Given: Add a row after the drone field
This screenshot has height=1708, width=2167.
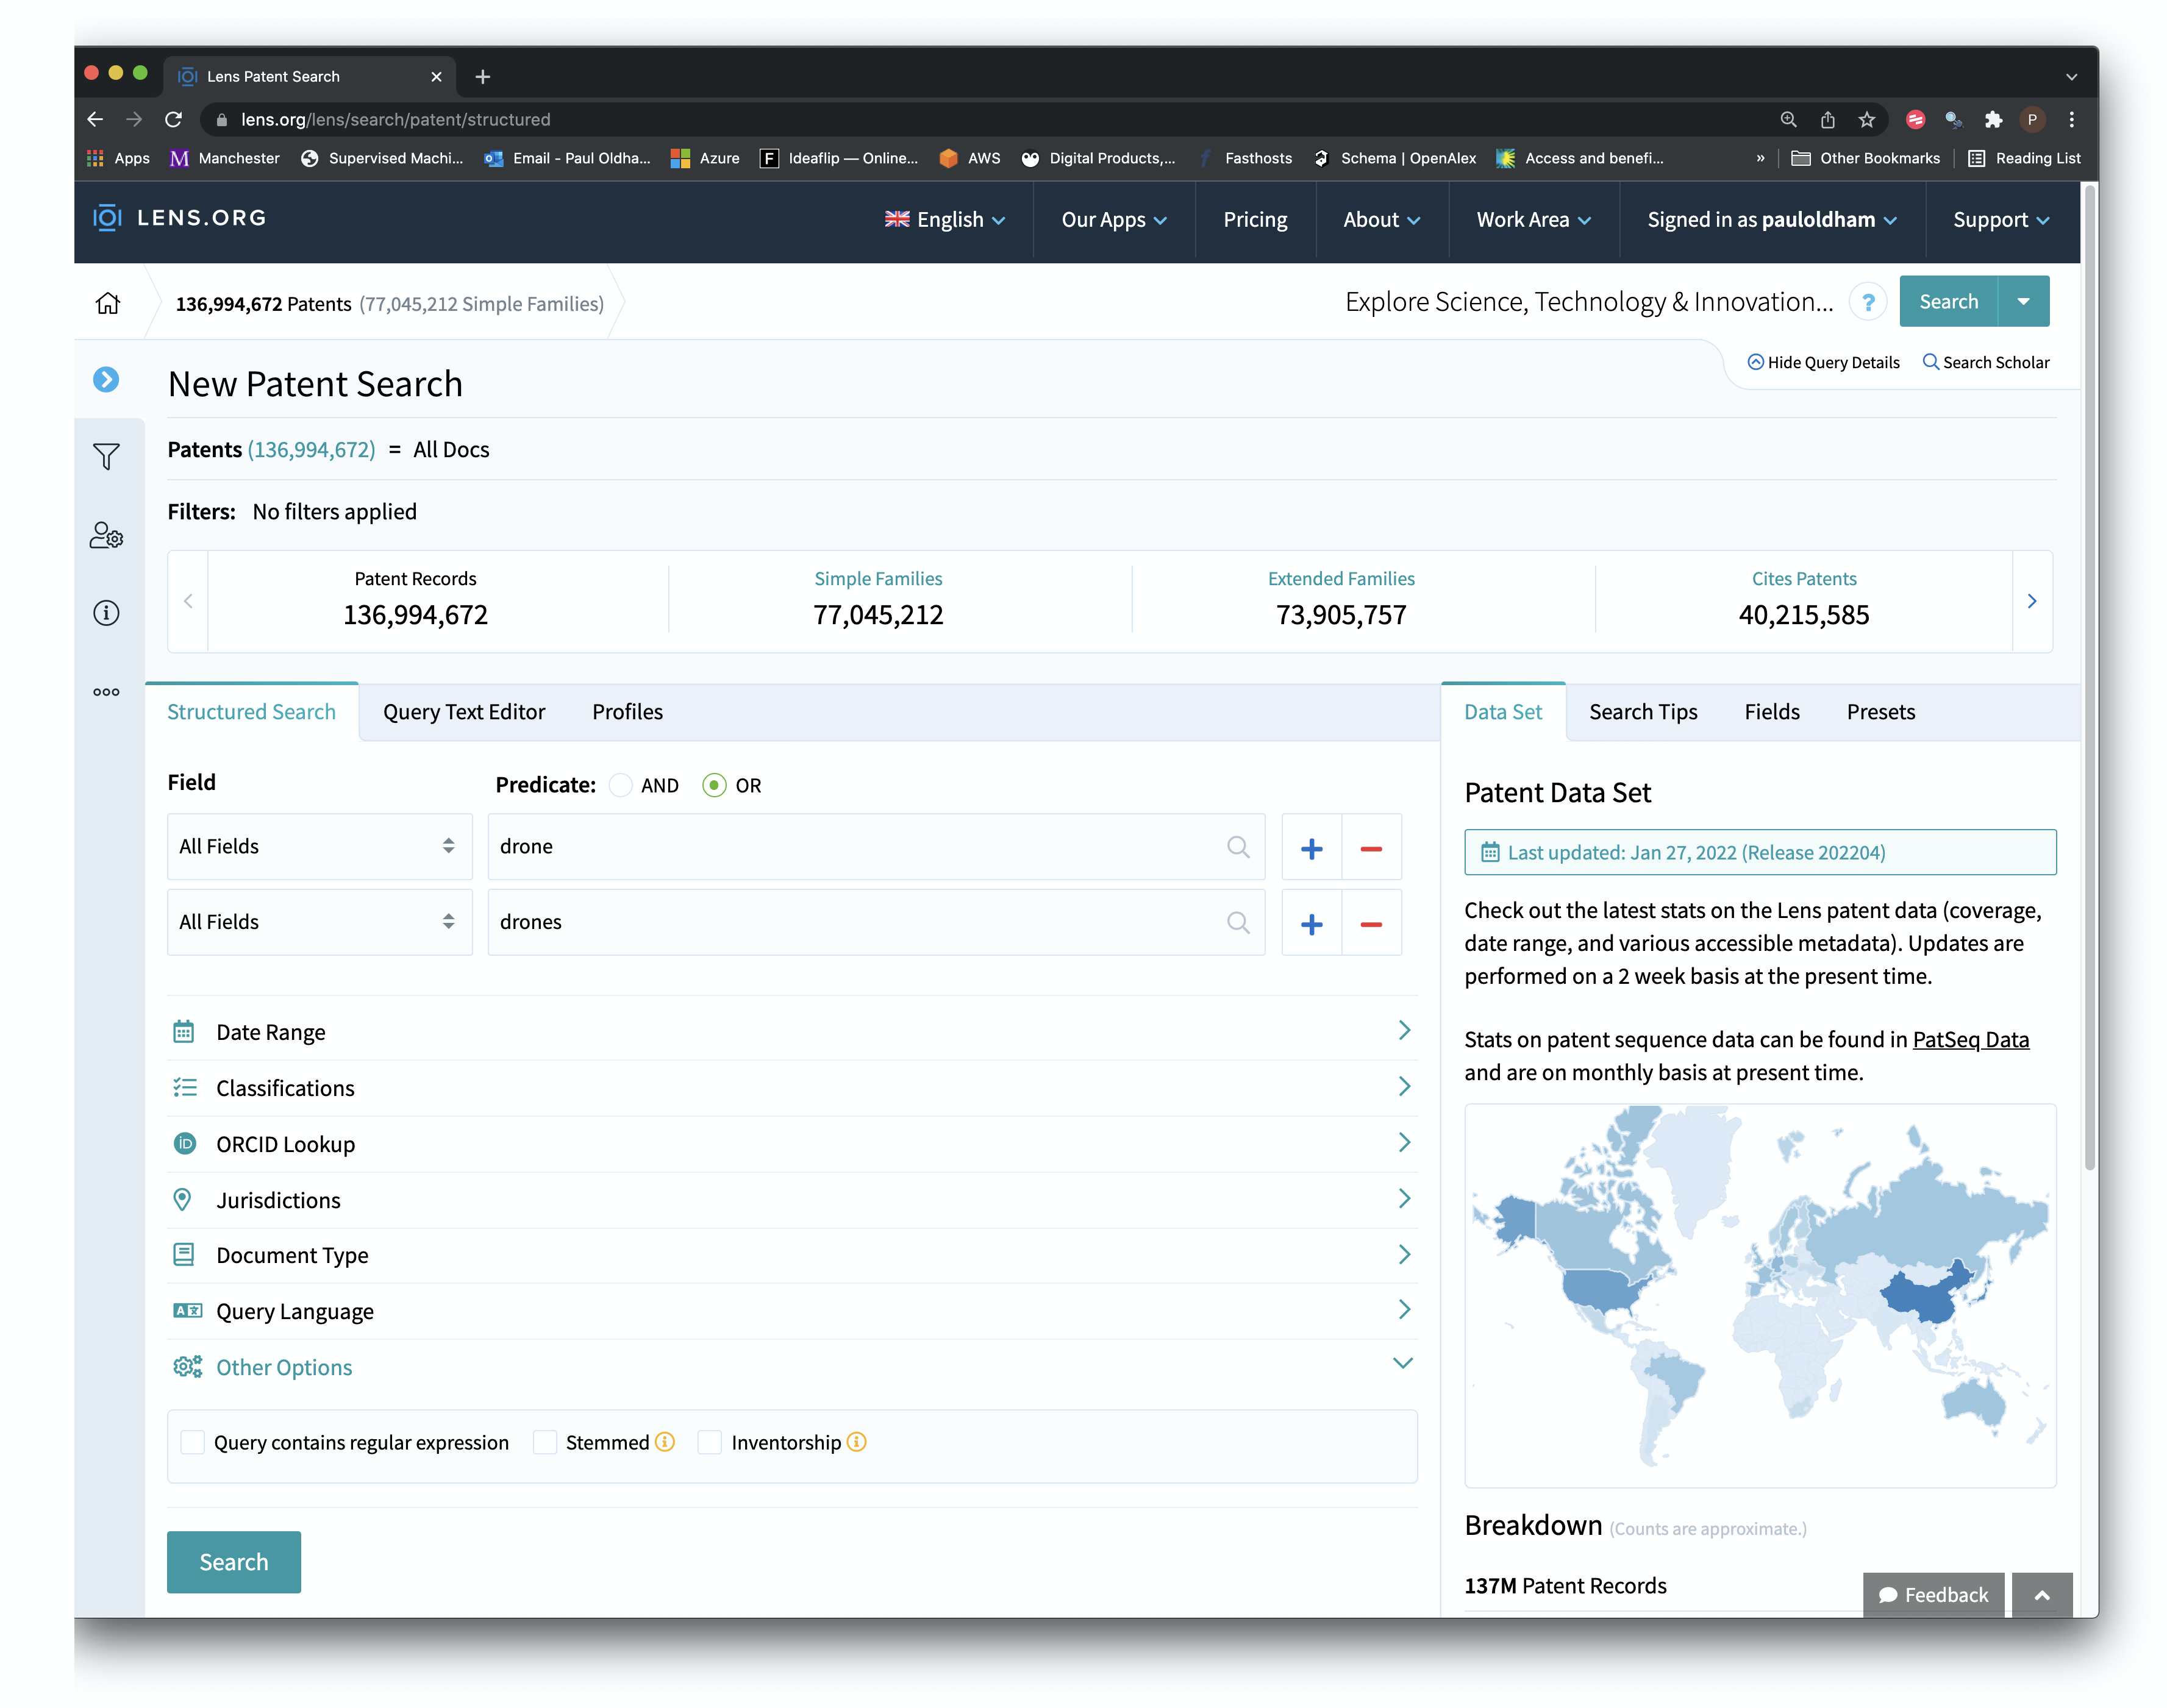Looking at the screenshot, I should pos(1311,848).
